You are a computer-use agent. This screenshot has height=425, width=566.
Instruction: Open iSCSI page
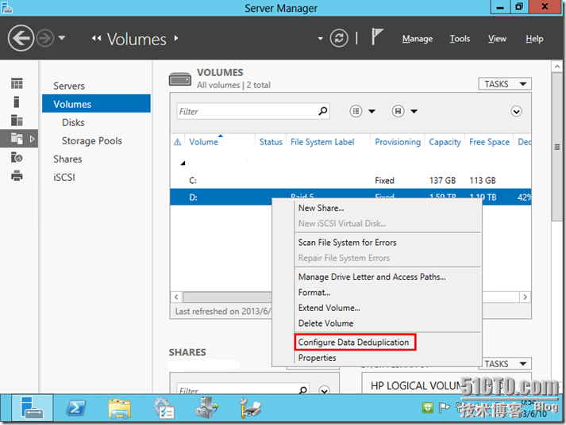tap(64, 178)
